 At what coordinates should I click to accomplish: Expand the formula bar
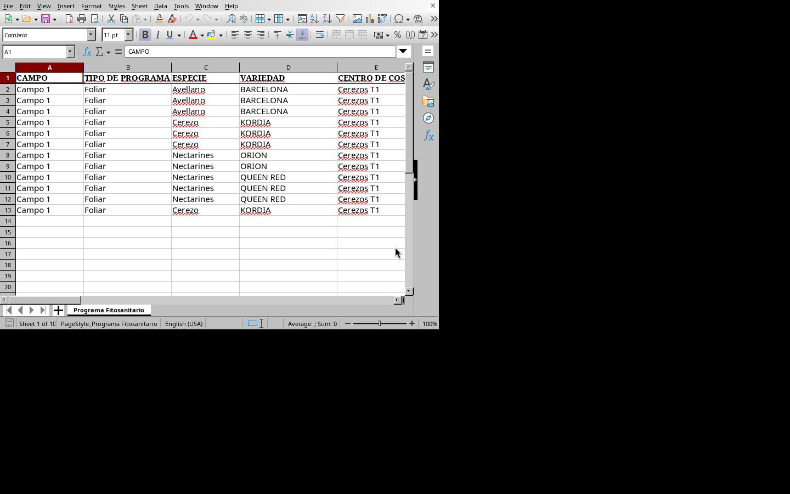(403, 51)
